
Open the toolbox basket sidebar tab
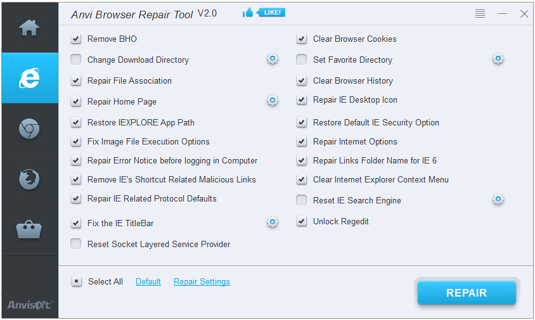(29, 229)
